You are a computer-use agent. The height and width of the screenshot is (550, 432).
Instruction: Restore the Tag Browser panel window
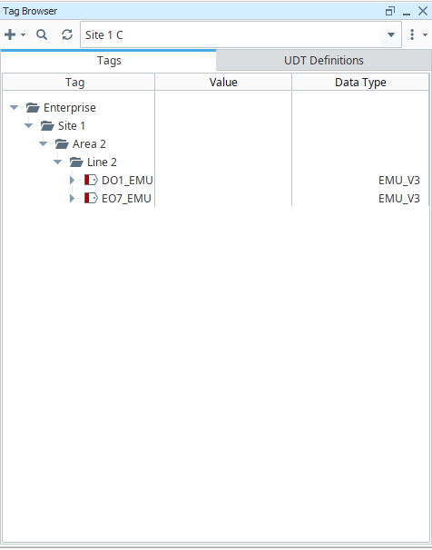click(390, 11)
